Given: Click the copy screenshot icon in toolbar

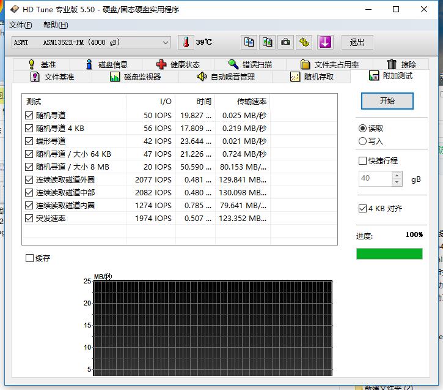Looking at the screenshot, I should pos(267,42).
